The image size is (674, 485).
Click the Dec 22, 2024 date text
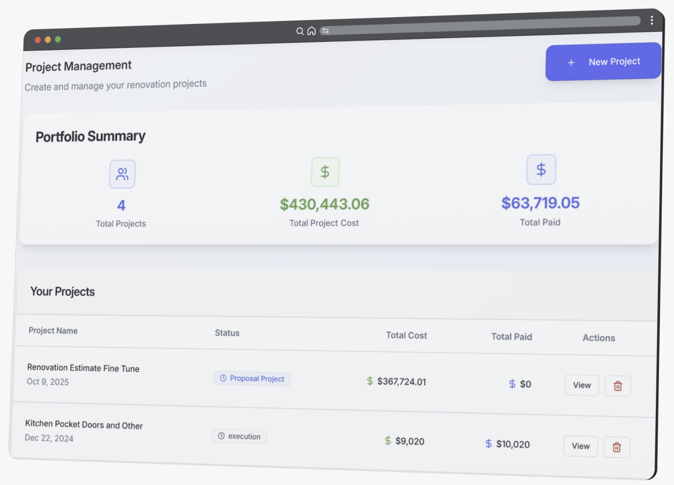[x=49, y=438]
